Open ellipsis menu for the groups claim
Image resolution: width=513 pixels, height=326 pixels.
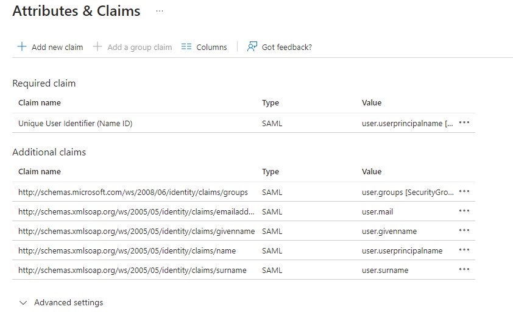pyautogui.click(x=464, y=191)
